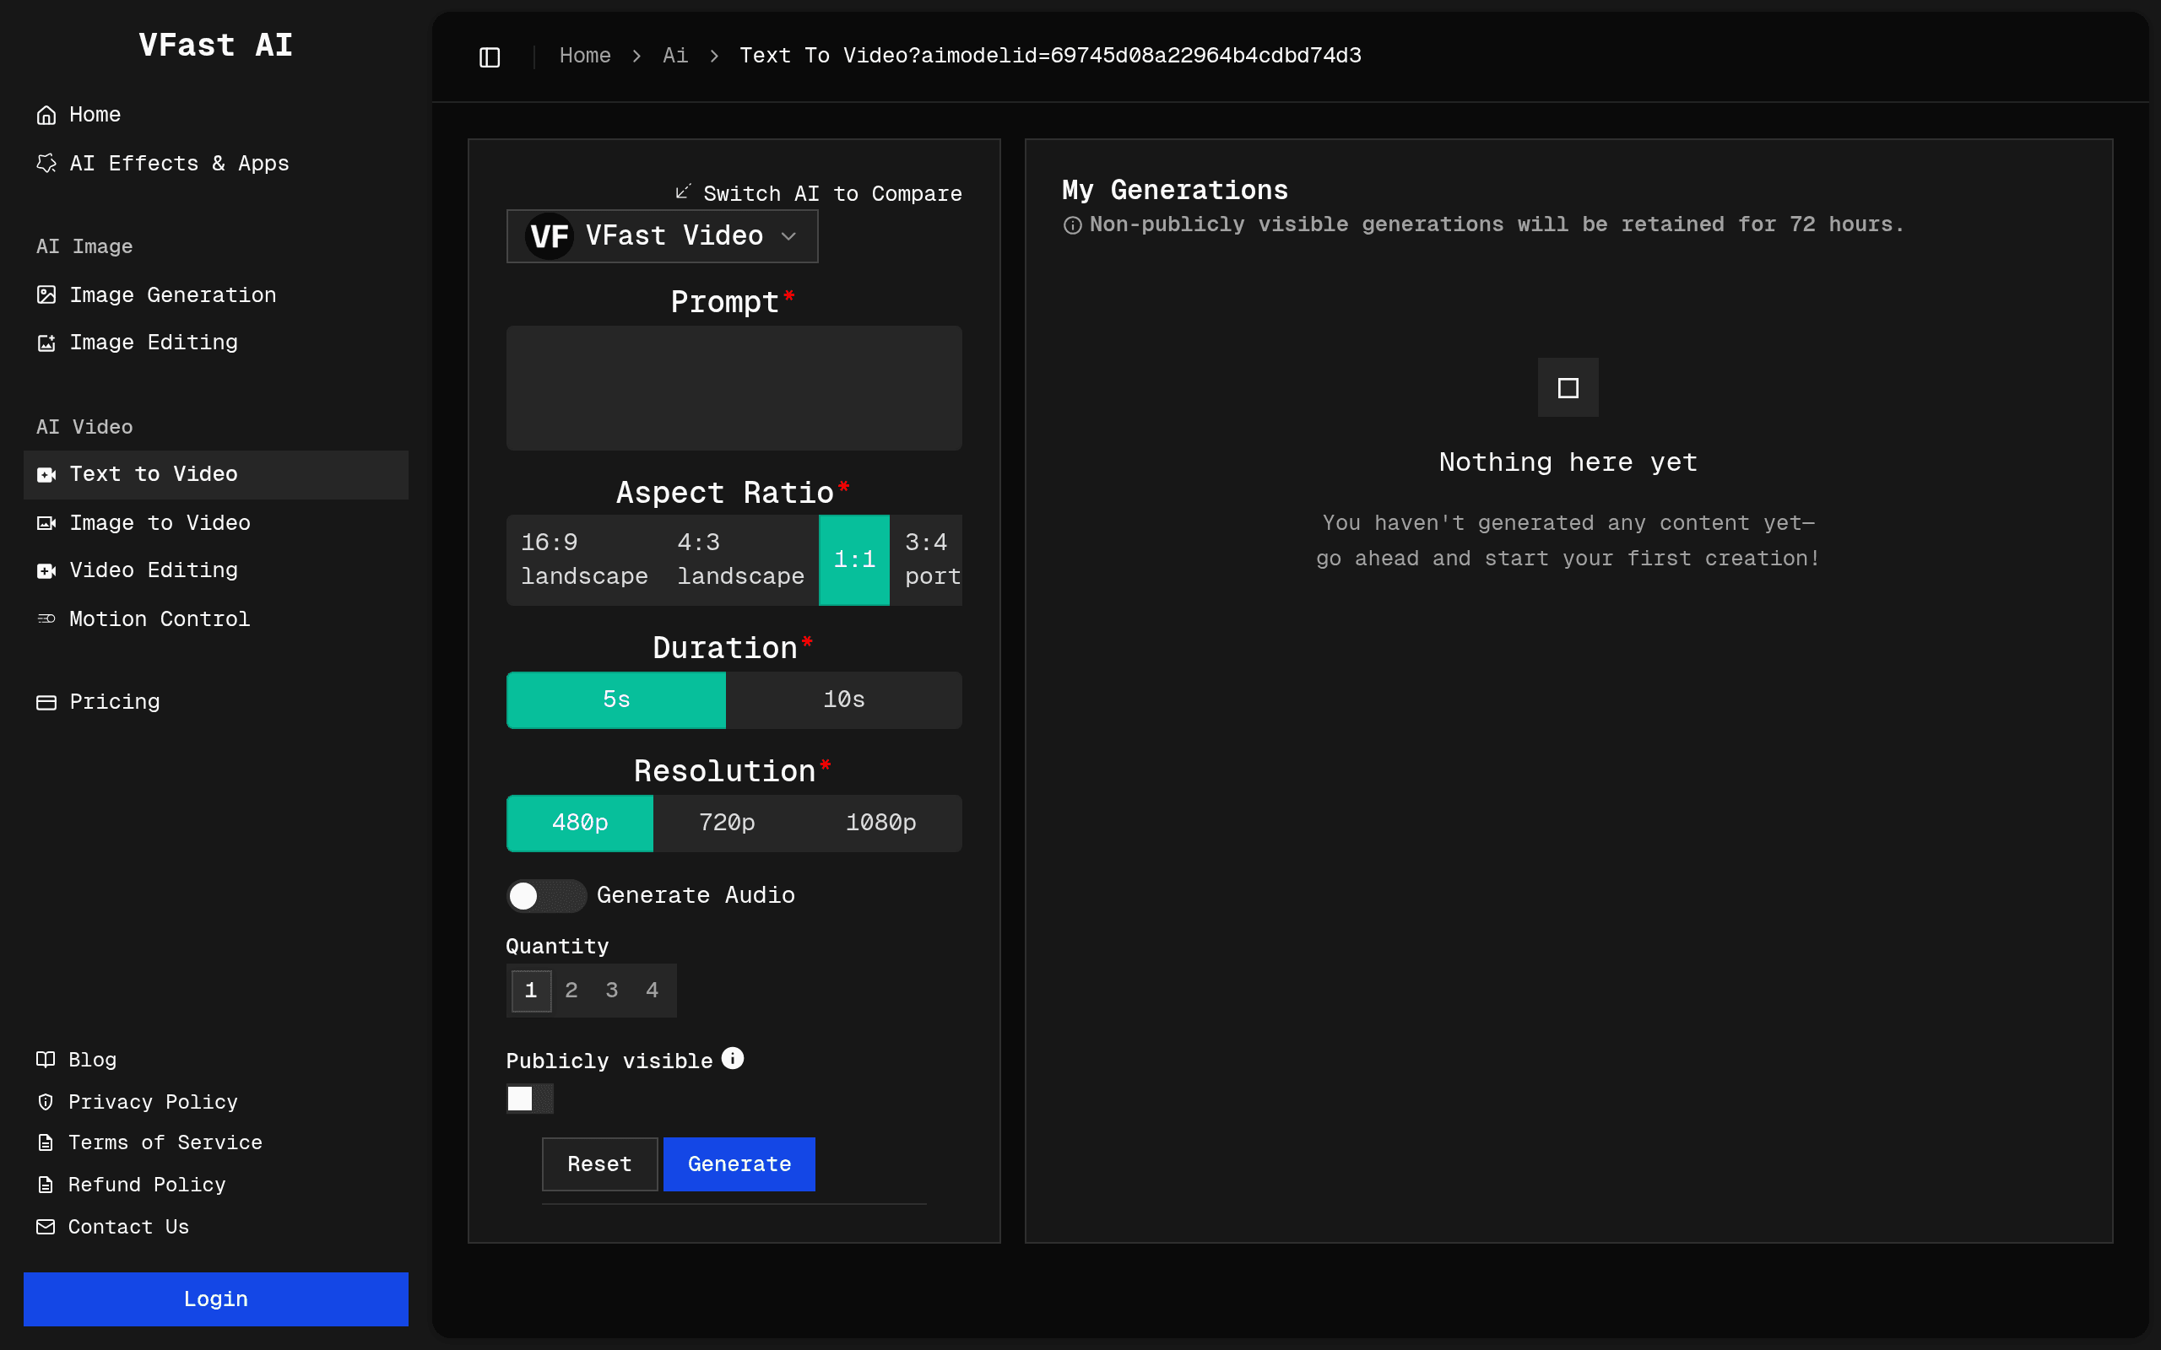Click the Contact Us envelope icon
2161x1350 pixels.
46,1227
